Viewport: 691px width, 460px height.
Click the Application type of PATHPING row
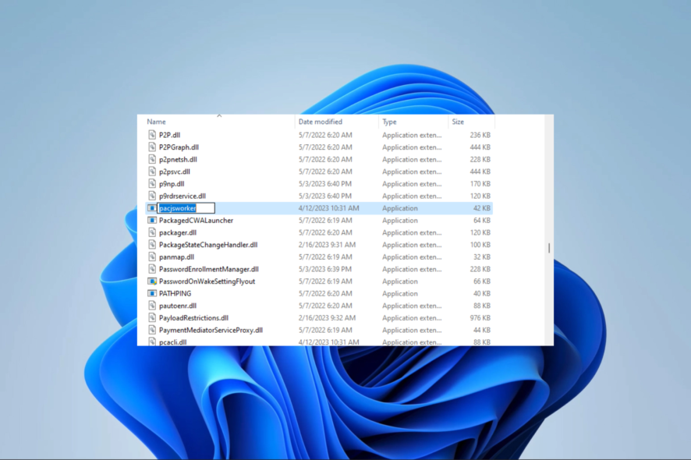click(x=400, y=293)
